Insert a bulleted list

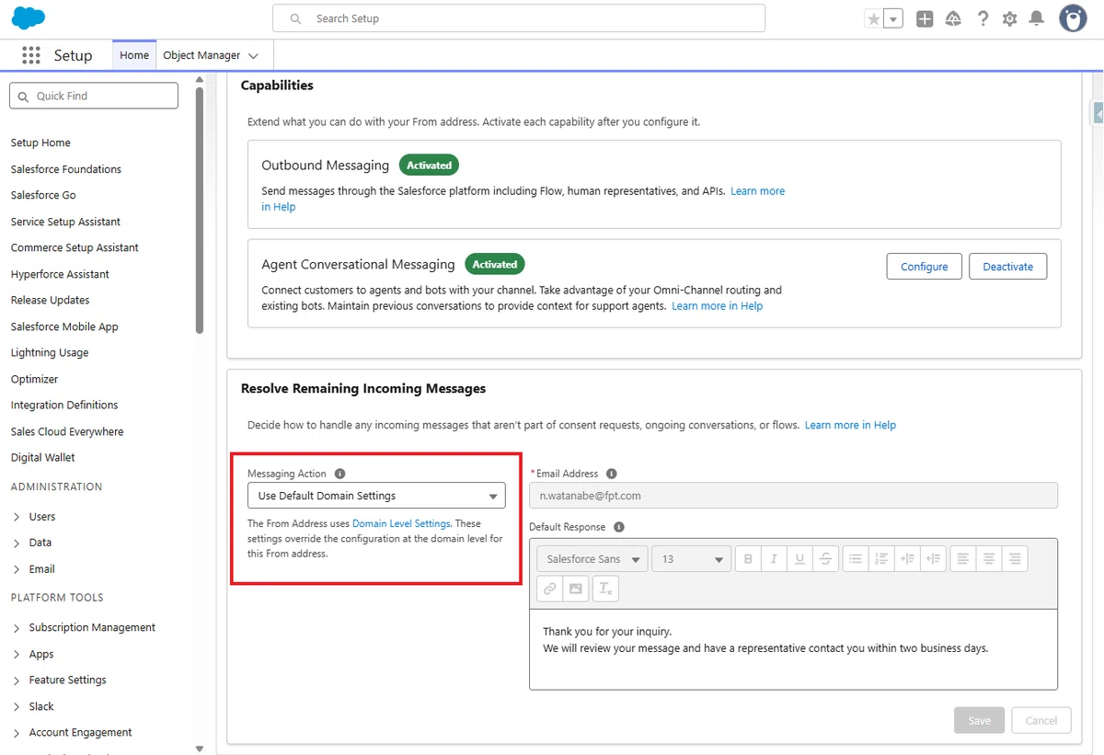point(856,559)
